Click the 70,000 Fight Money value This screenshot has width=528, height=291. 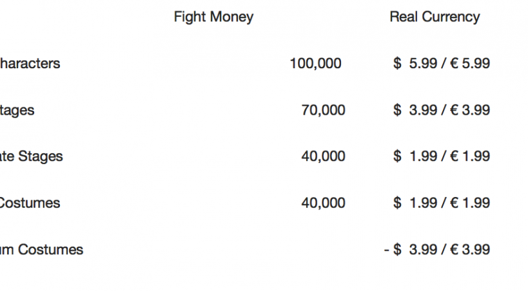[x=323, y=110]
